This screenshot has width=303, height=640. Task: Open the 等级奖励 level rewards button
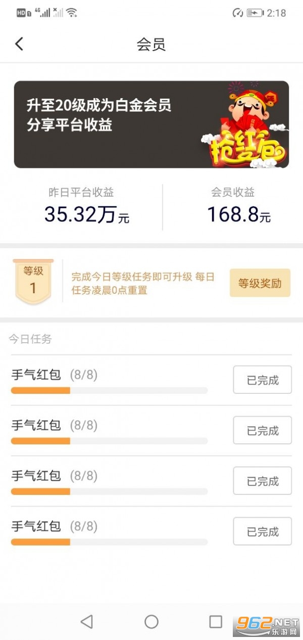click(260, 283)
